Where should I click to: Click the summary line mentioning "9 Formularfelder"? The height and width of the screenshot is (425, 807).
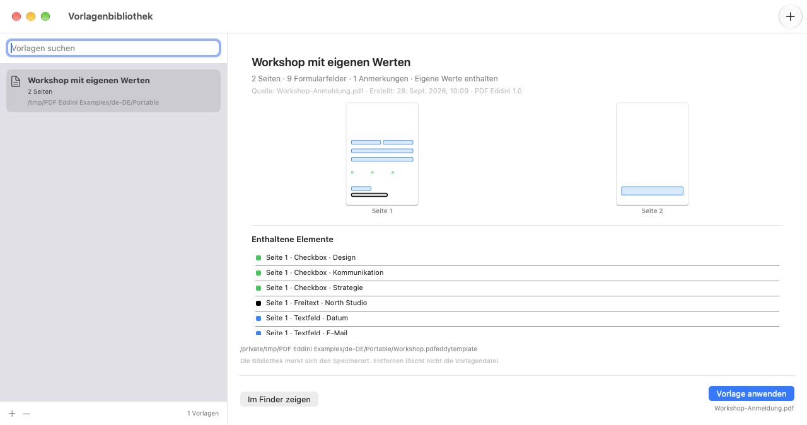[x=374, y=79]
